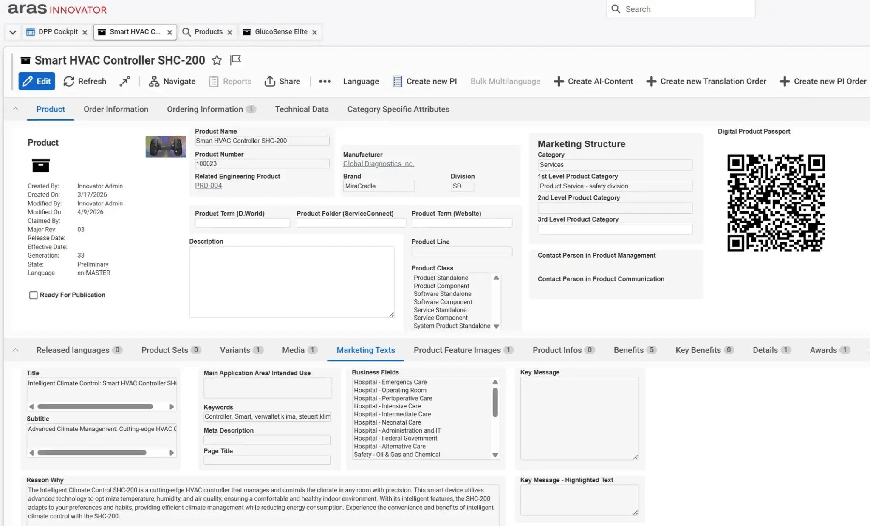This screenshot has width=870, height=526.
Task: Click Subtitle field horizontal scrollbar thumb
Action: click(x=92, y=453)
